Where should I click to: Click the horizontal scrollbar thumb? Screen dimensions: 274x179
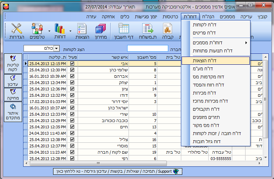pyautogui.click(x=98, y=163)
